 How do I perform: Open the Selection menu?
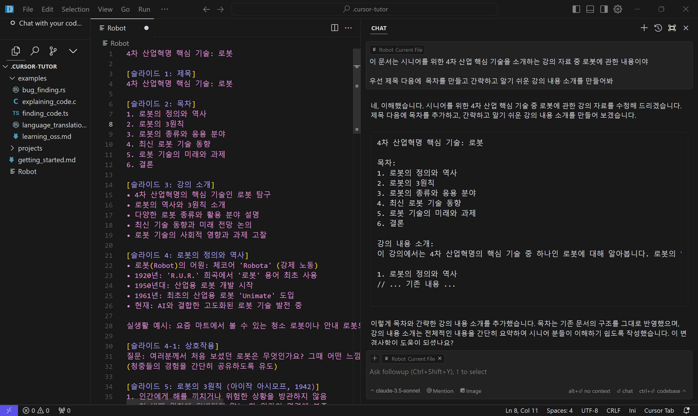[x=75, y=9]
